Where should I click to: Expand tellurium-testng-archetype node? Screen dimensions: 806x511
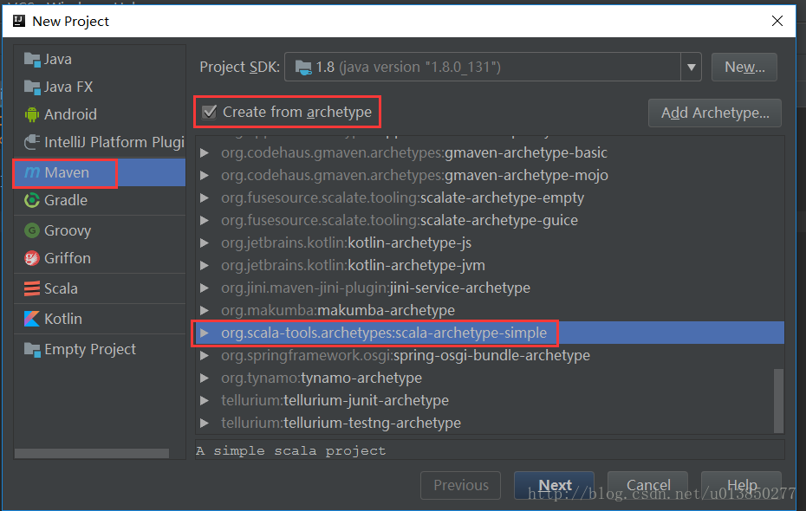coord(205,424)
